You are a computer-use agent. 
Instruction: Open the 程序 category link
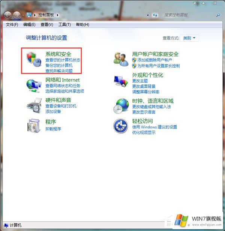click(51, 122)
